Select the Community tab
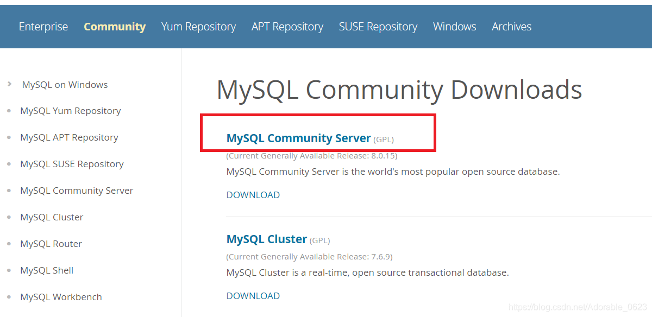The image size is (652, 317). click(115, 27)
